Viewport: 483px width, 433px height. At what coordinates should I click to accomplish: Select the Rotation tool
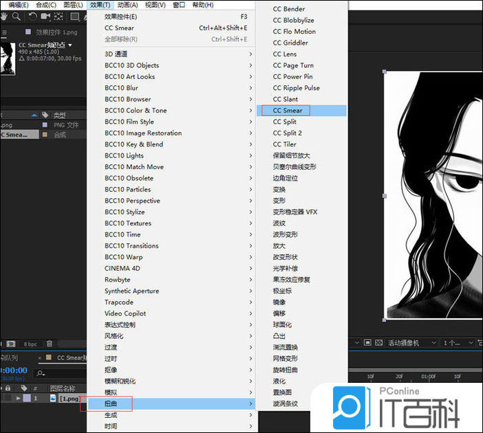click(32, 16)
